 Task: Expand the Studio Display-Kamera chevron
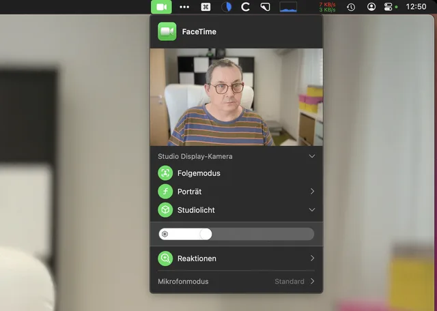(x=312, y=156)
